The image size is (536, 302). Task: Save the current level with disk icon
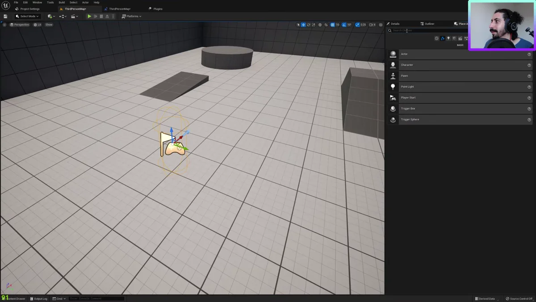(x=5, y=16)
